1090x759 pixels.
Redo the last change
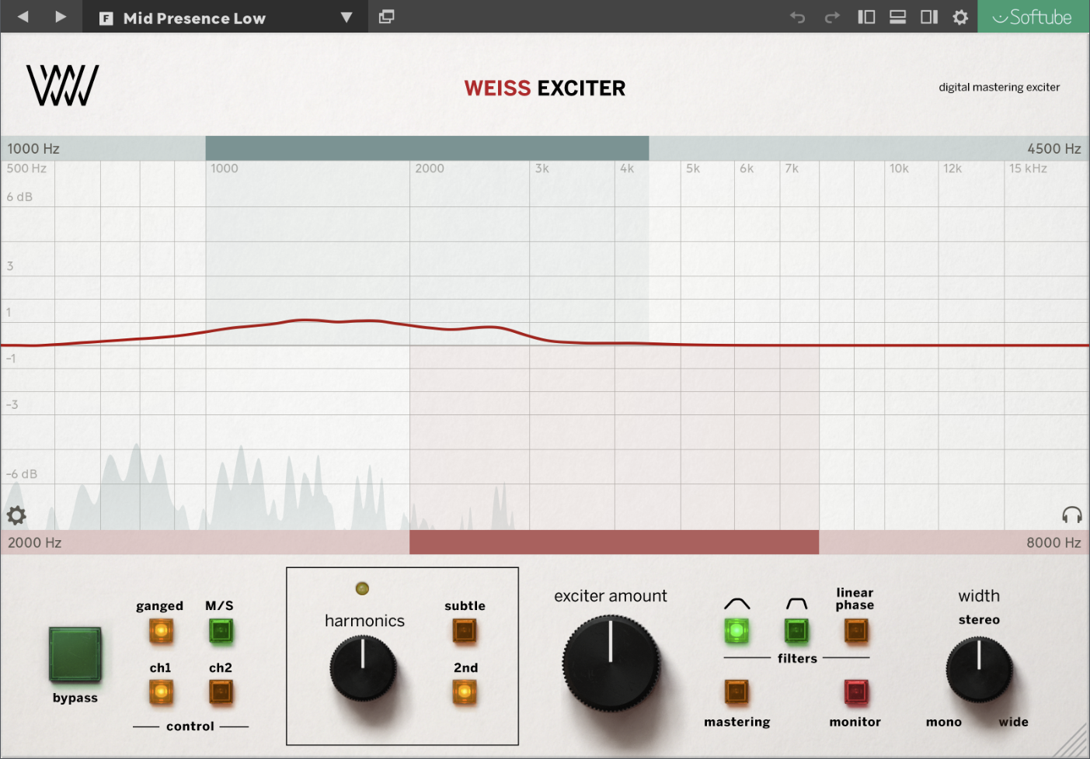click(831, 16)
